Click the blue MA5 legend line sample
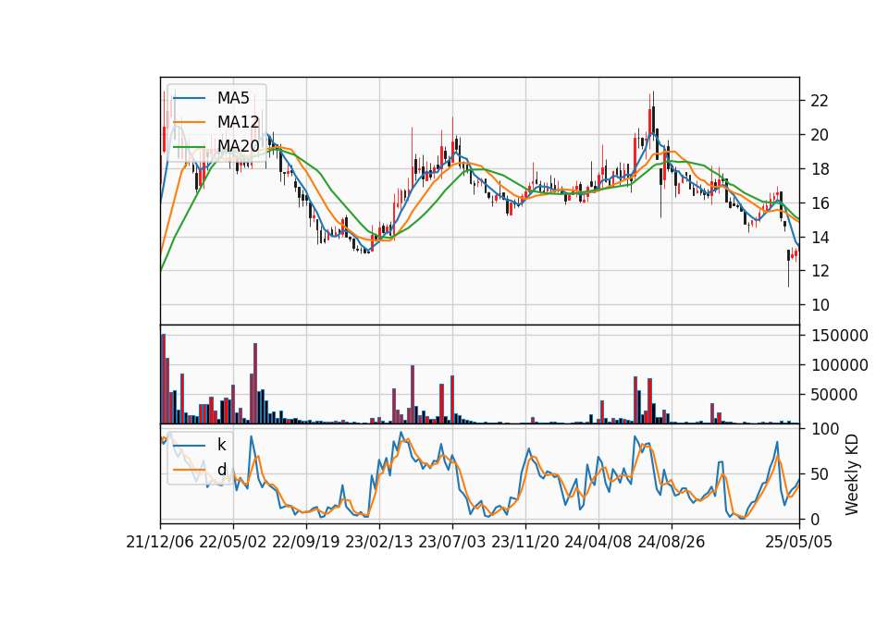Image resolution: width=888 pixels, height=638 pixels. (189, 98)
